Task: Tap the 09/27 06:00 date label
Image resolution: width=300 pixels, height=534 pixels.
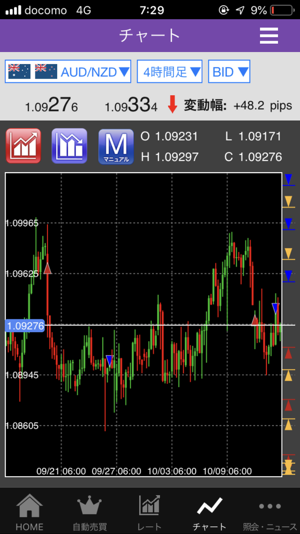Action: click(116, 471)
